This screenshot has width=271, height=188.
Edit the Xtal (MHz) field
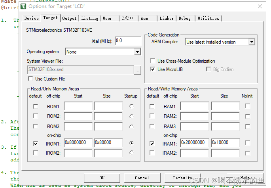pyautogui.click(x=128, y=41)
